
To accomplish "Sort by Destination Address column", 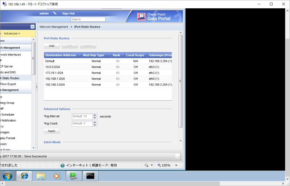I will click(x=62, y=55).
